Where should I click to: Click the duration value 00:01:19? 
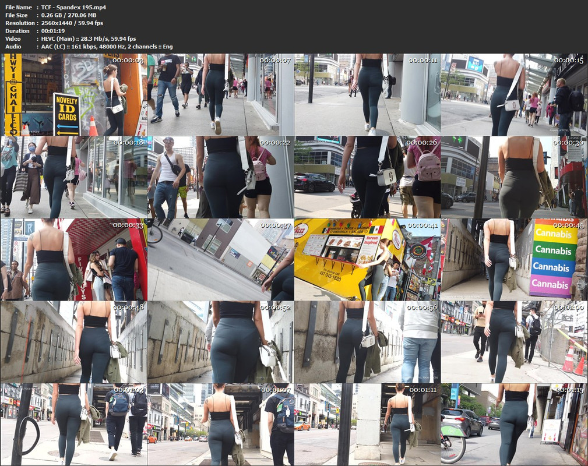(52, 31)
